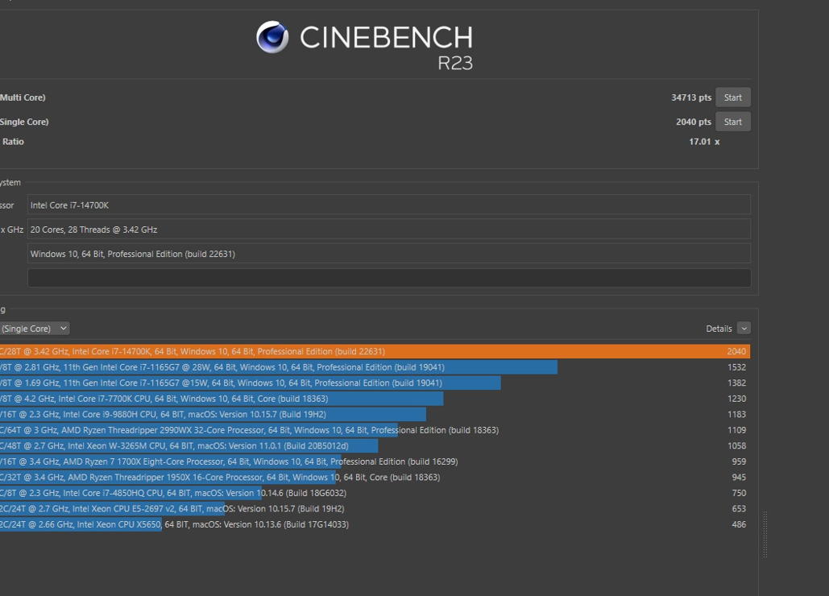The height and width of the screenshot is (596, 829).
Task: Select the Threadripper 1950X ranking row
Action: (x=375, y=477)
